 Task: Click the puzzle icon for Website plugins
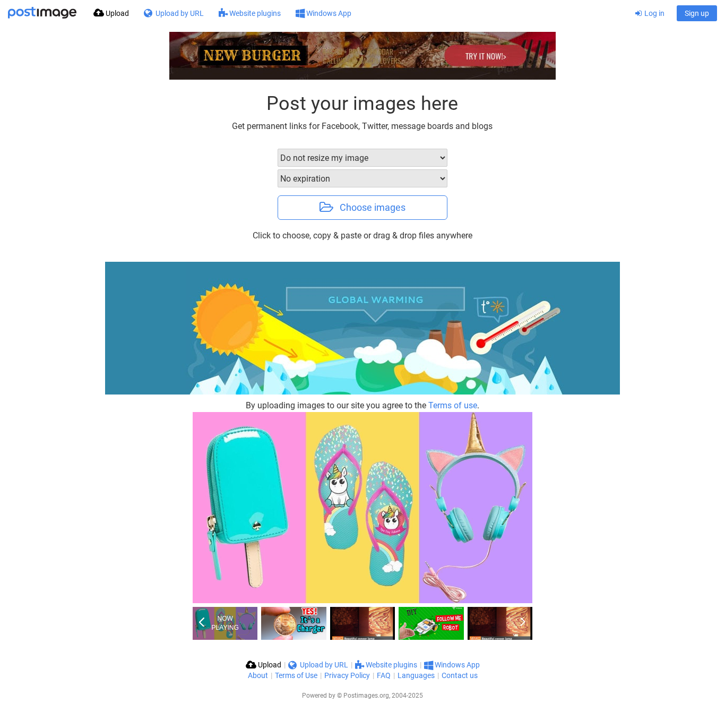pyautogui.click(x=223, y=13)
